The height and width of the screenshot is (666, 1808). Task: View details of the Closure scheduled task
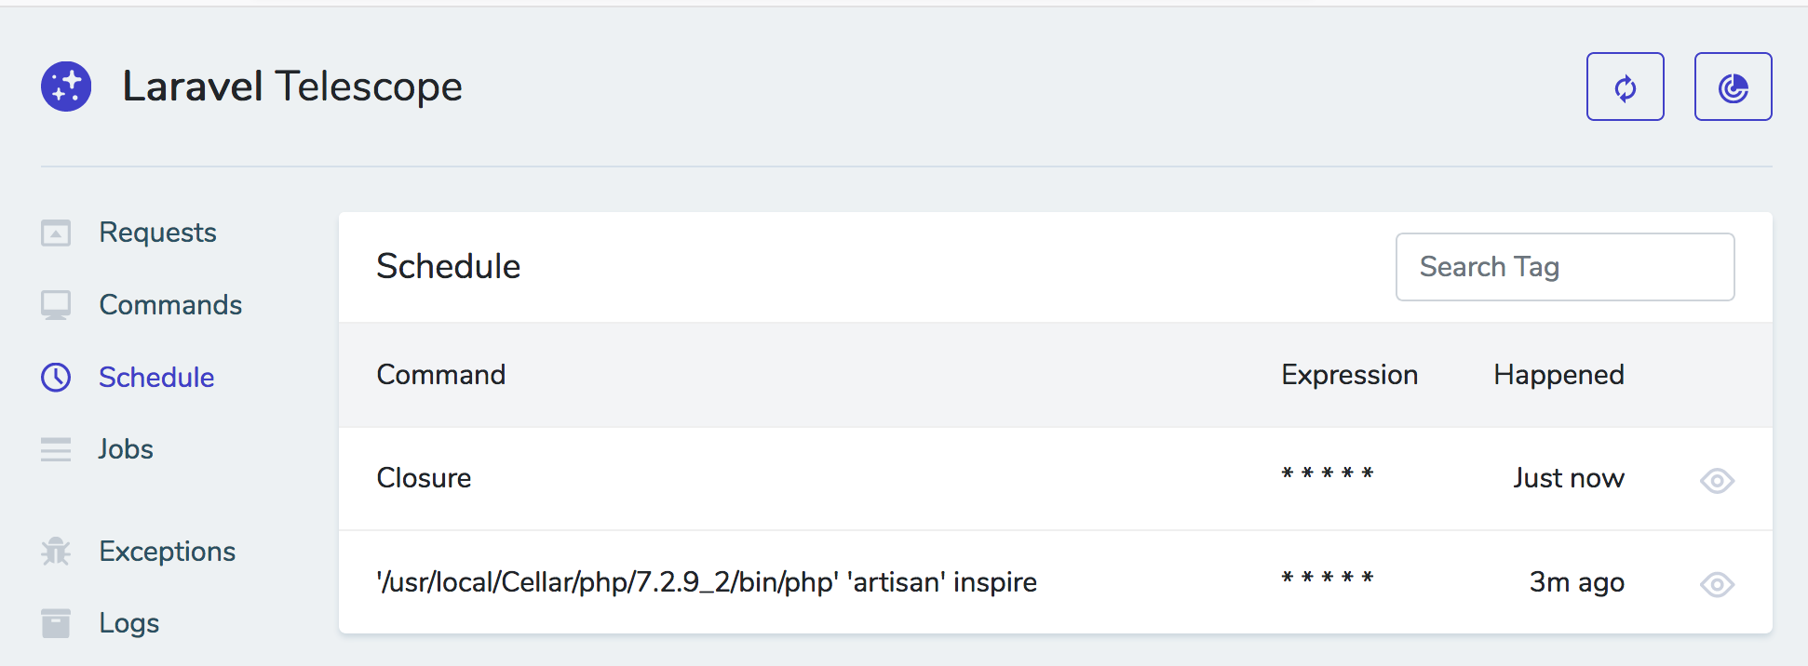point(1717,480)
